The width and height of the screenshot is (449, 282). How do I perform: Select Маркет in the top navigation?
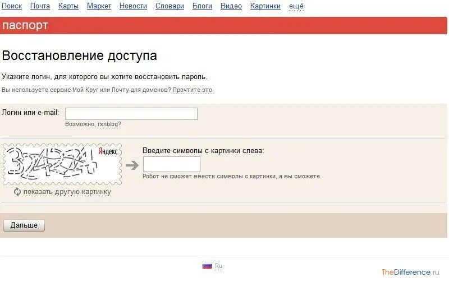99,6
